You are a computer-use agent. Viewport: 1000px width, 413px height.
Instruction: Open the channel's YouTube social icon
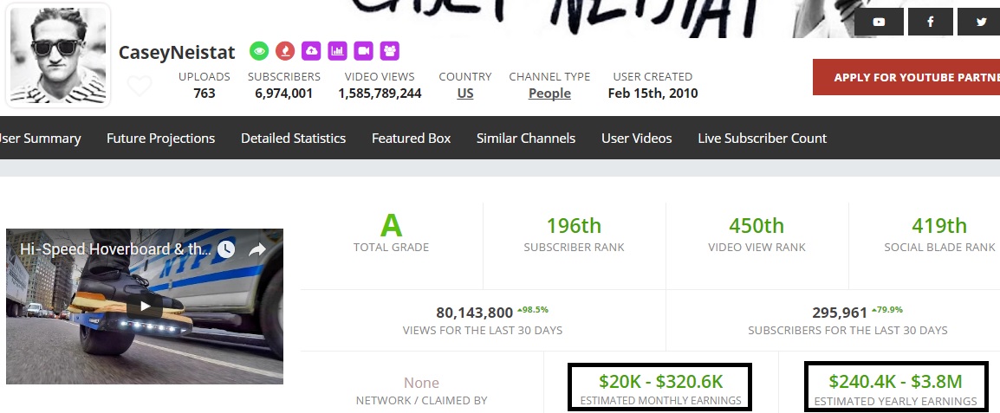879,22
